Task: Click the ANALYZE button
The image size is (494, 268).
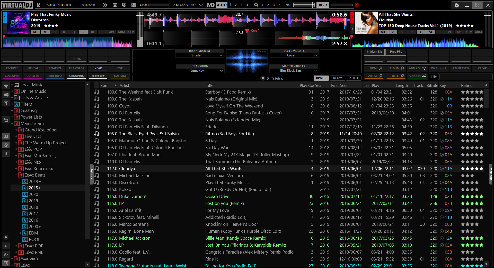Action: click(55, 69)
